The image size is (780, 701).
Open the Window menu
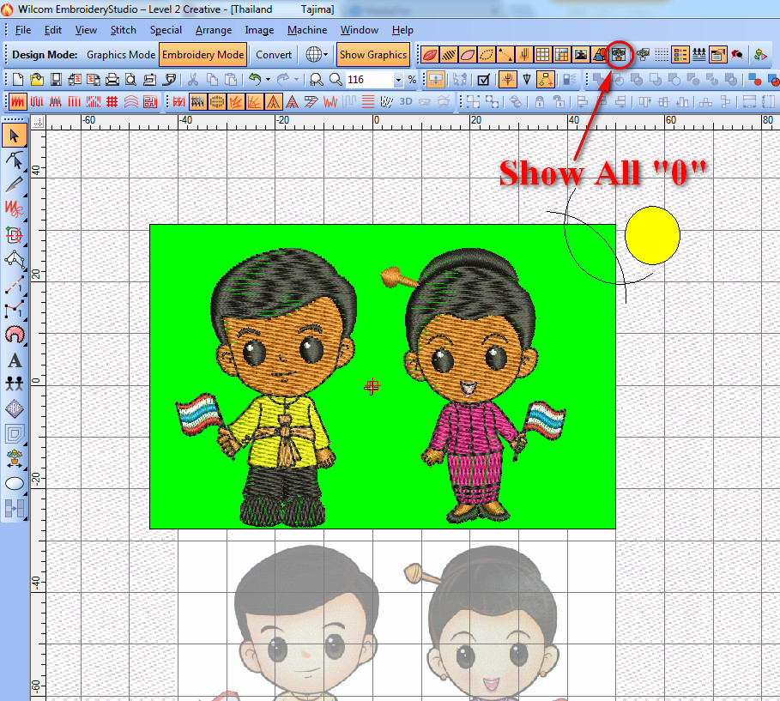click(x=360, y=30)
